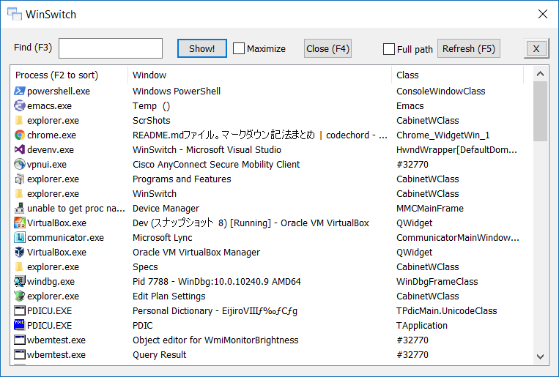Click the CommunicatorMainWindow... class cell
Image resolution: width=559 pixels, height=377 pixels.
pos(458,237)
